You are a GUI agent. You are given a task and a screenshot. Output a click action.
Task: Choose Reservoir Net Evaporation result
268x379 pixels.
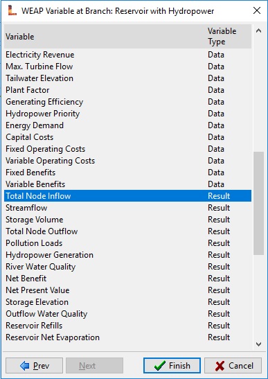click(x=127, y=337)
